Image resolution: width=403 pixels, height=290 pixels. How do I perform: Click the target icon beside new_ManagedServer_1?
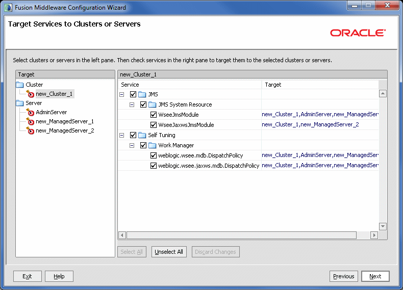30,121
